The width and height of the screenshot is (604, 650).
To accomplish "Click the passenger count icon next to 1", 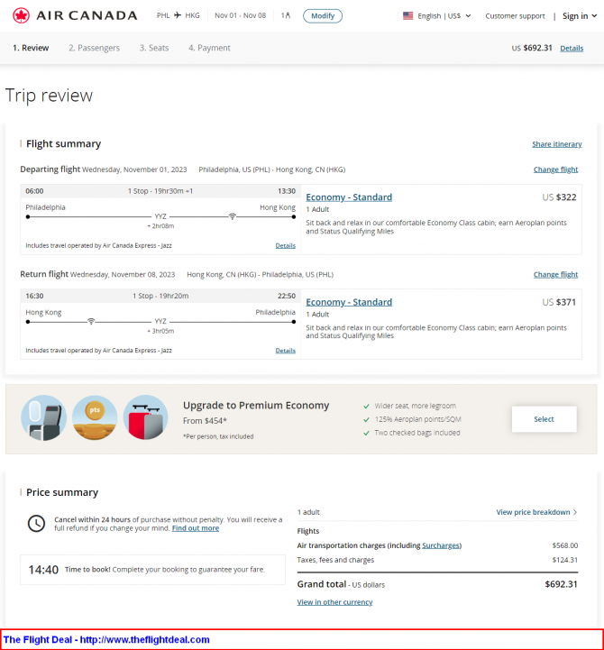I will click(288, 15).
